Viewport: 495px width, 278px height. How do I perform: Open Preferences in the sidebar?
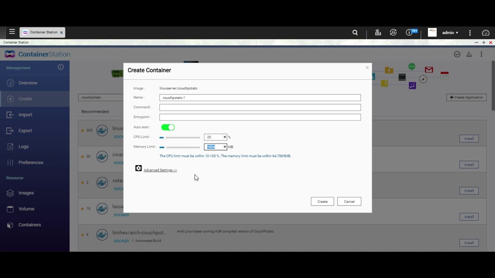[x=35, y=163]
